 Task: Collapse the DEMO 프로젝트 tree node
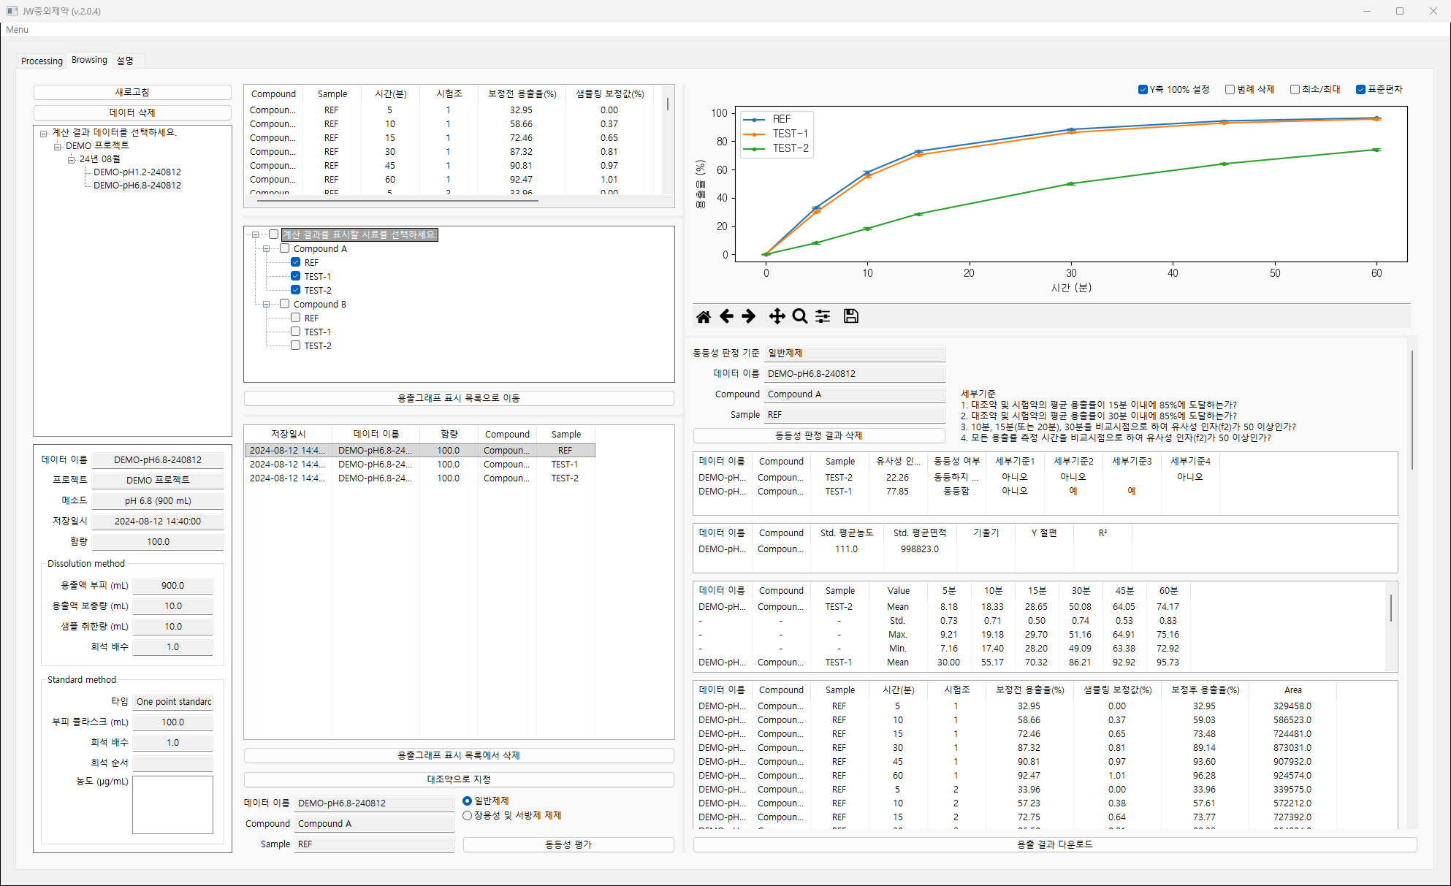57,146
